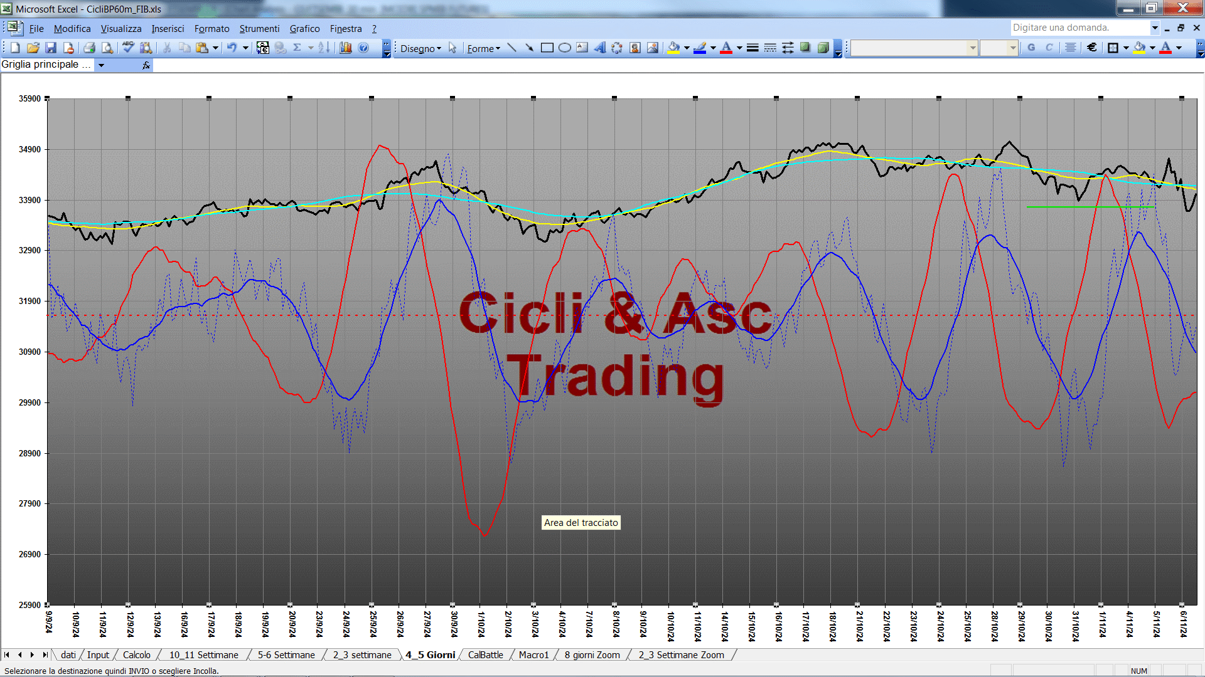1205x677 pixels.
Task: Undo the last action
Action: (x=232, y=48)
